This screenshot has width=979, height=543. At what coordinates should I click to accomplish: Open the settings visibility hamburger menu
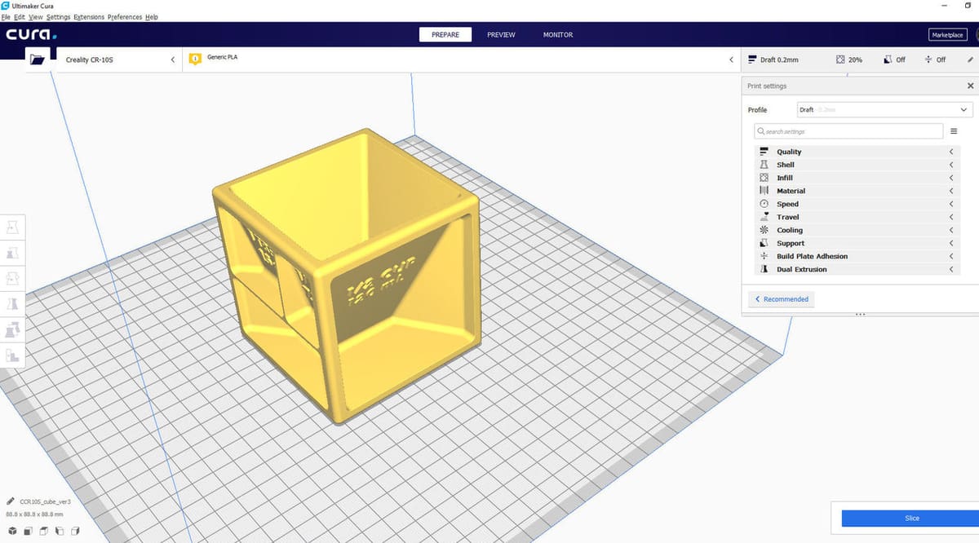[x=954, y=131]
